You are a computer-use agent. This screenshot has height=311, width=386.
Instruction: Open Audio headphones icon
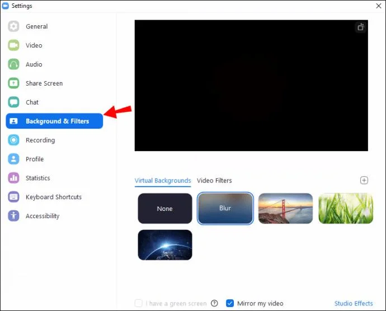click(13, 64)
